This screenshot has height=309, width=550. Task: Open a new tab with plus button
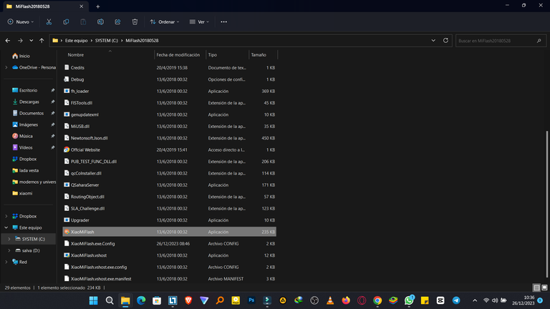(x=98, y=6)
